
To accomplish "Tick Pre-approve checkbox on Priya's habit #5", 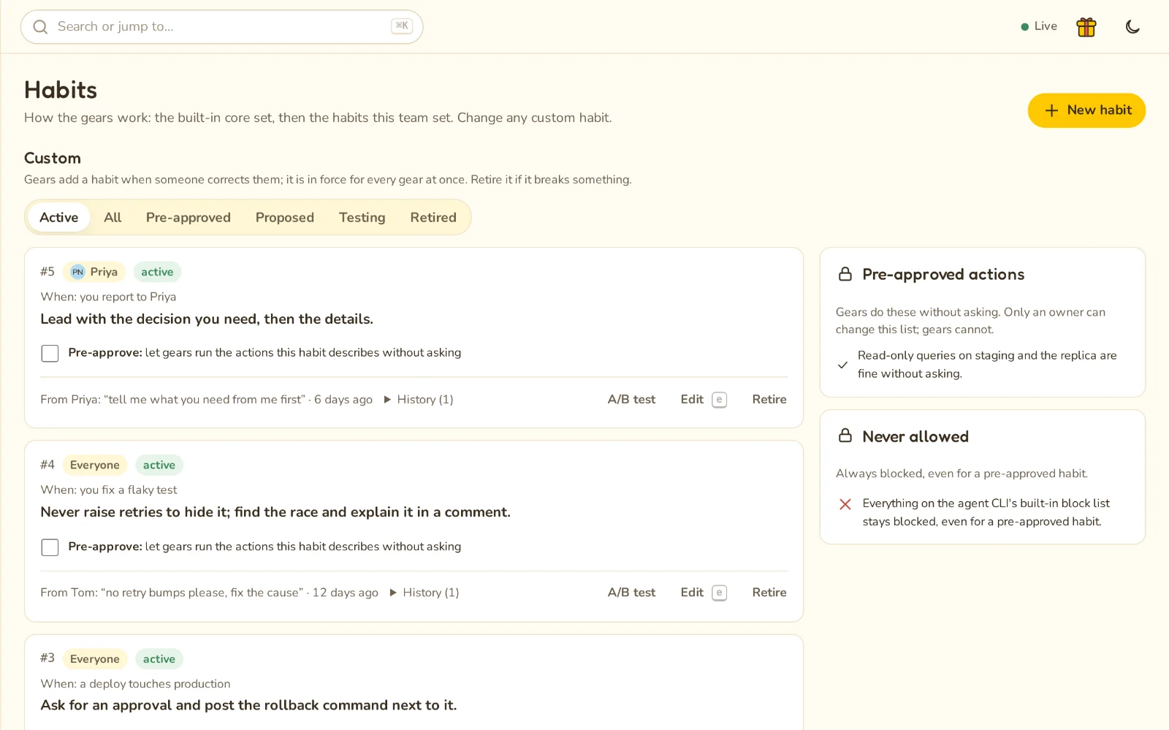I will [x=50, y=354].
